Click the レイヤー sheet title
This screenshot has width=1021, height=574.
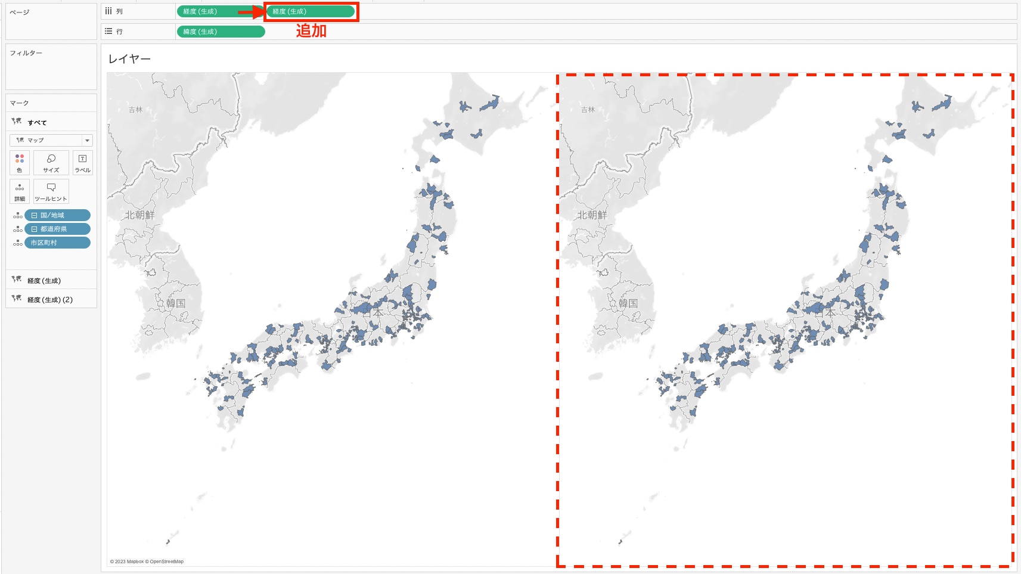tap(129, 59)
